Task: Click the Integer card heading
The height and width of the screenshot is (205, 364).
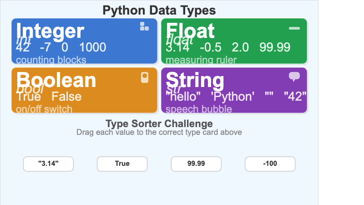Action: pos(50,31)
